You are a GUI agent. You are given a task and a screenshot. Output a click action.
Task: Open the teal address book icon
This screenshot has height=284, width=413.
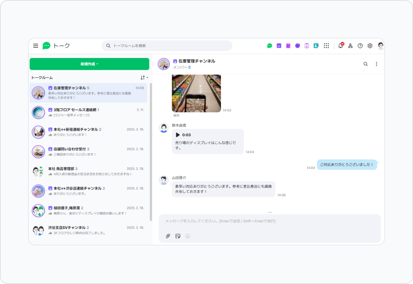316,46
